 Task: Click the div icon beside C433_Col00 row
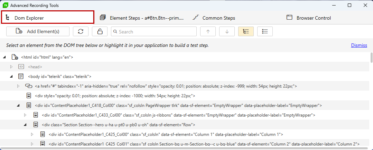pyautogui.click(x=36, y=115)
